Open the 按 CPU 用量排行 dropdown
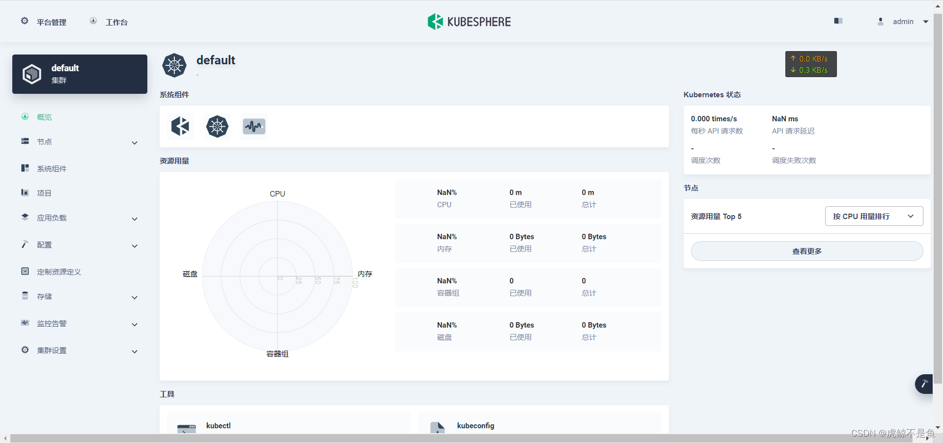 [x=874, y=216]
